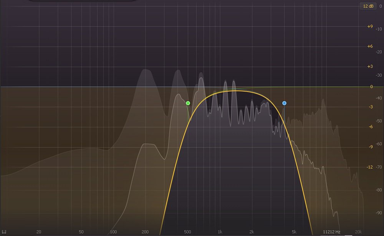Select the green EQ band node
Screen dimensions: 384x236
[x=188, y=103]
